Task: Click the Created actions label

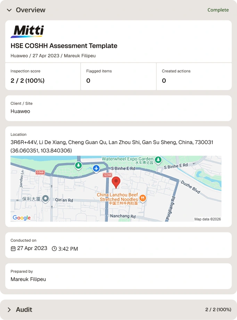Action: 176,71
